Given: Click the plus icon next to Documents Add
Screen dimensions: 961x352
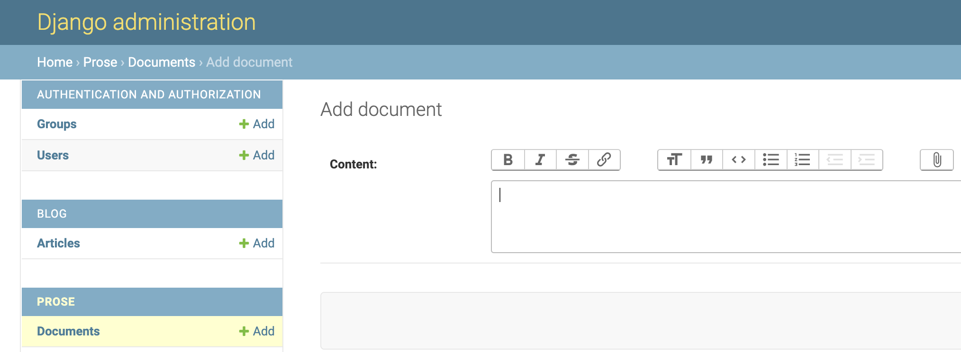Looking at the screenshot, I should pos(244,331).
